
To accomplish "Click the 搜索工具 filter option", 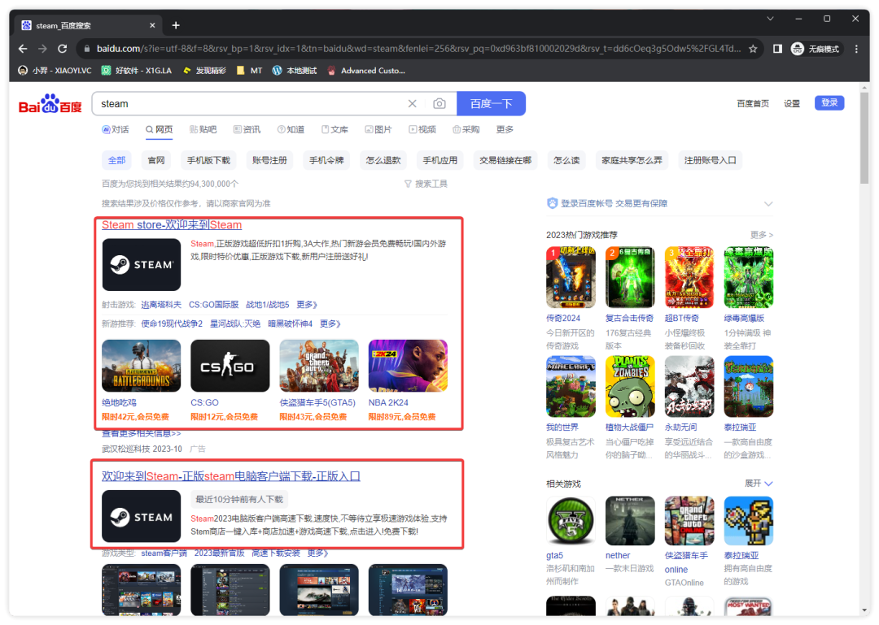I will tap(426, 184).
